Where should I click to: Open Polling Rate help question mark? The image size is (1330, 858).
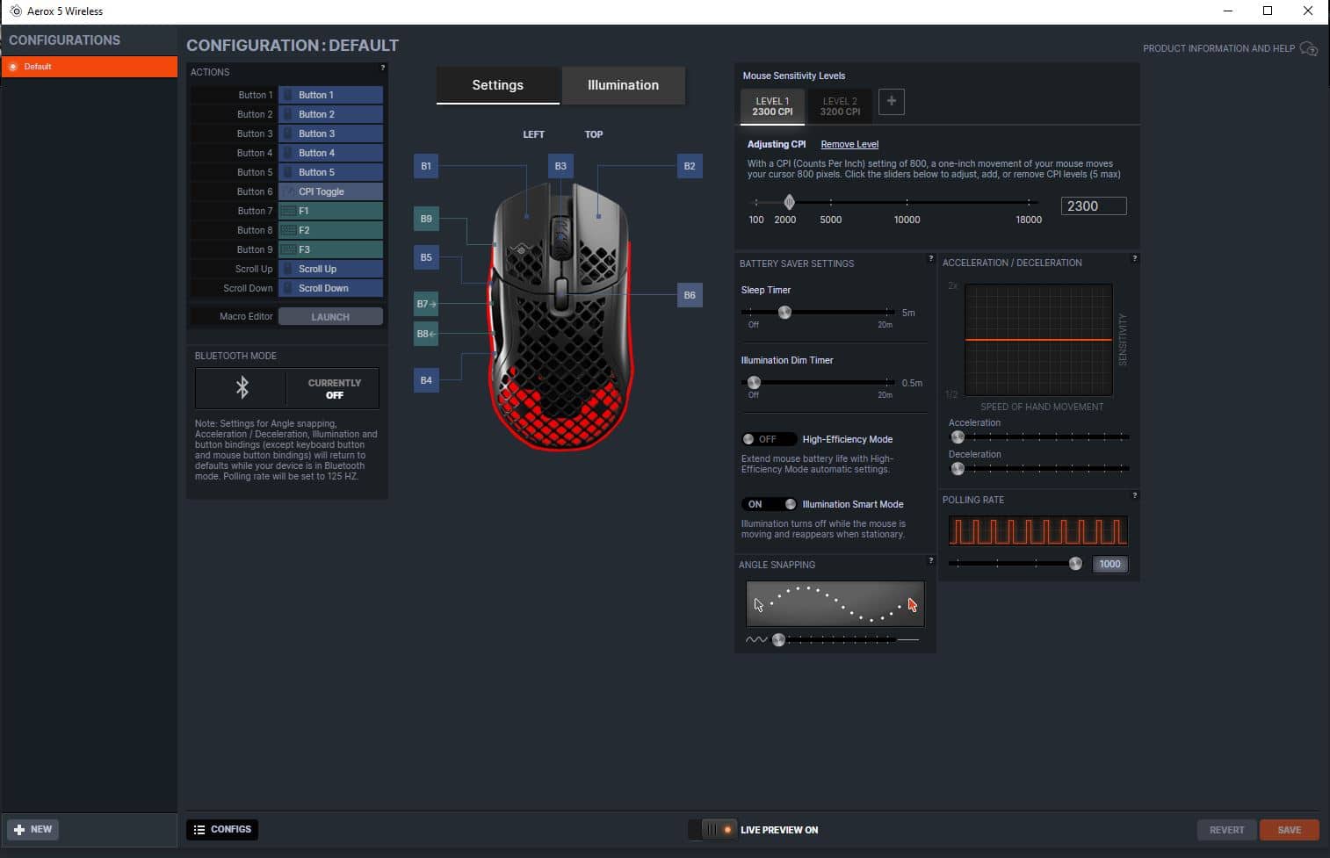coord(1134,495)
